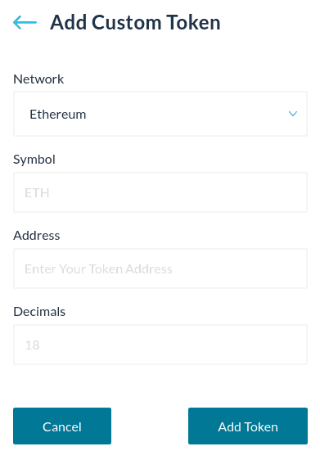The height and width of the screenshot is (460, 320).
Task: Expand the network selector combo box
Action: (160, 114)
